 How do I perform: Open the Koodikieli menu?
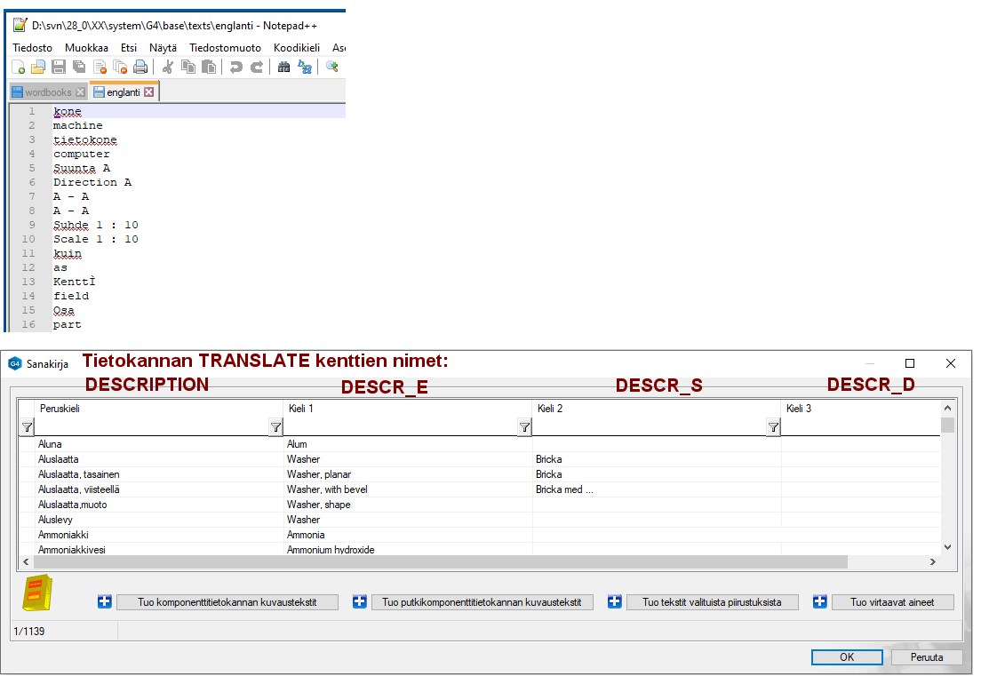click(297, 47)
